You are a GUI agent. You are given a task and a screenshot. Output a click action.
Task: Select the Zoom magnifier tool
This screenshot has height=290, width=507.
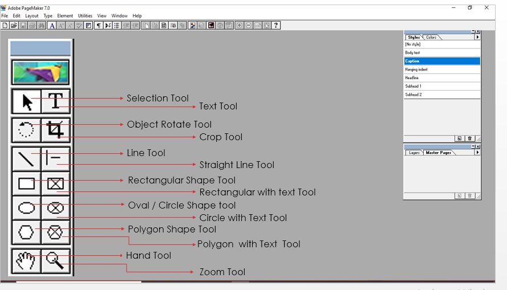(56, 261)
